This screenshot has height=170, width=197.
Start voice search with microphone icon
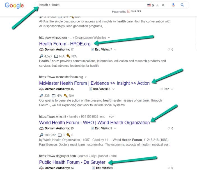click(173, 5)
